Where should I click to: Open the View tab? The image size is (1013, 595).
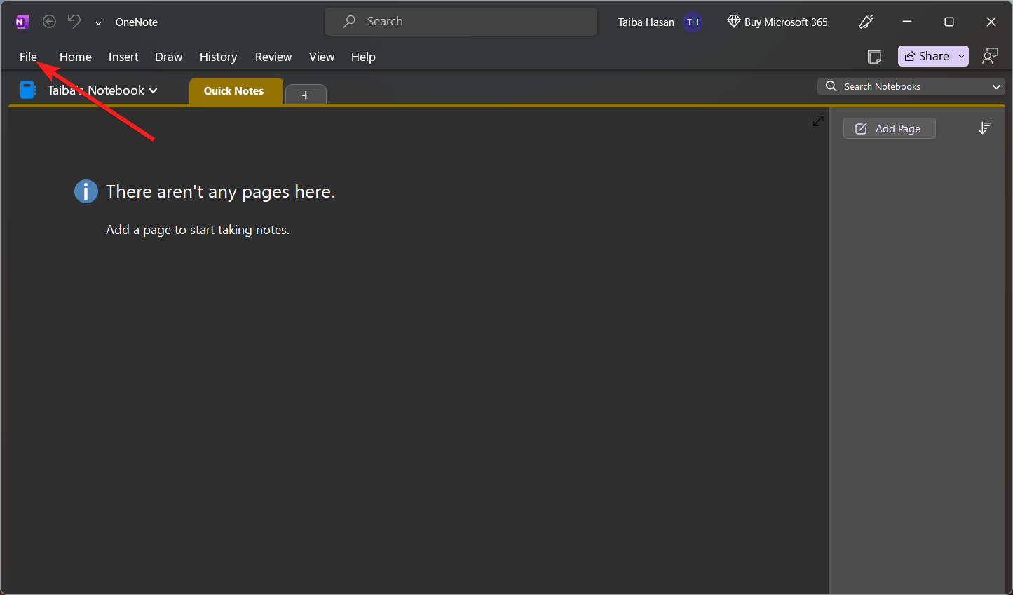pyautogui.click(x=322, y=57)
